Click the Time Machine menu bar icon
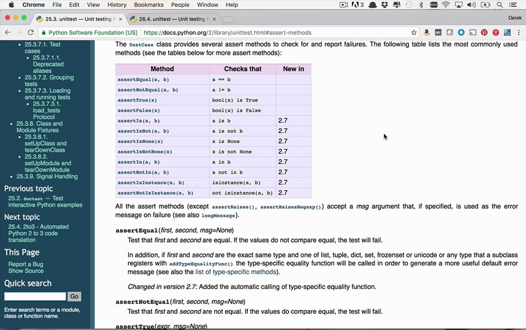This screenshot has height=330, width=526. tap(409, 5)
